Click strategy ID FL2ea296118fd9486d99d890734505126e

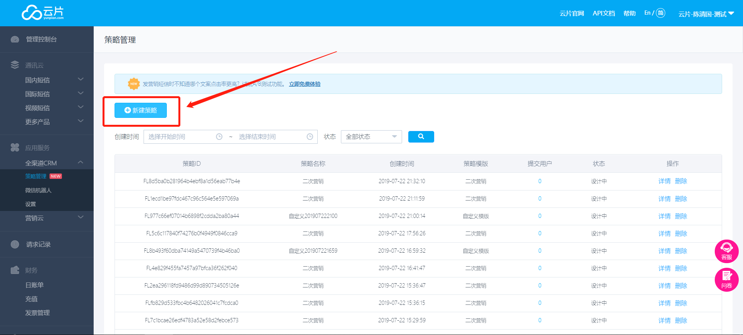click(192, 286)
